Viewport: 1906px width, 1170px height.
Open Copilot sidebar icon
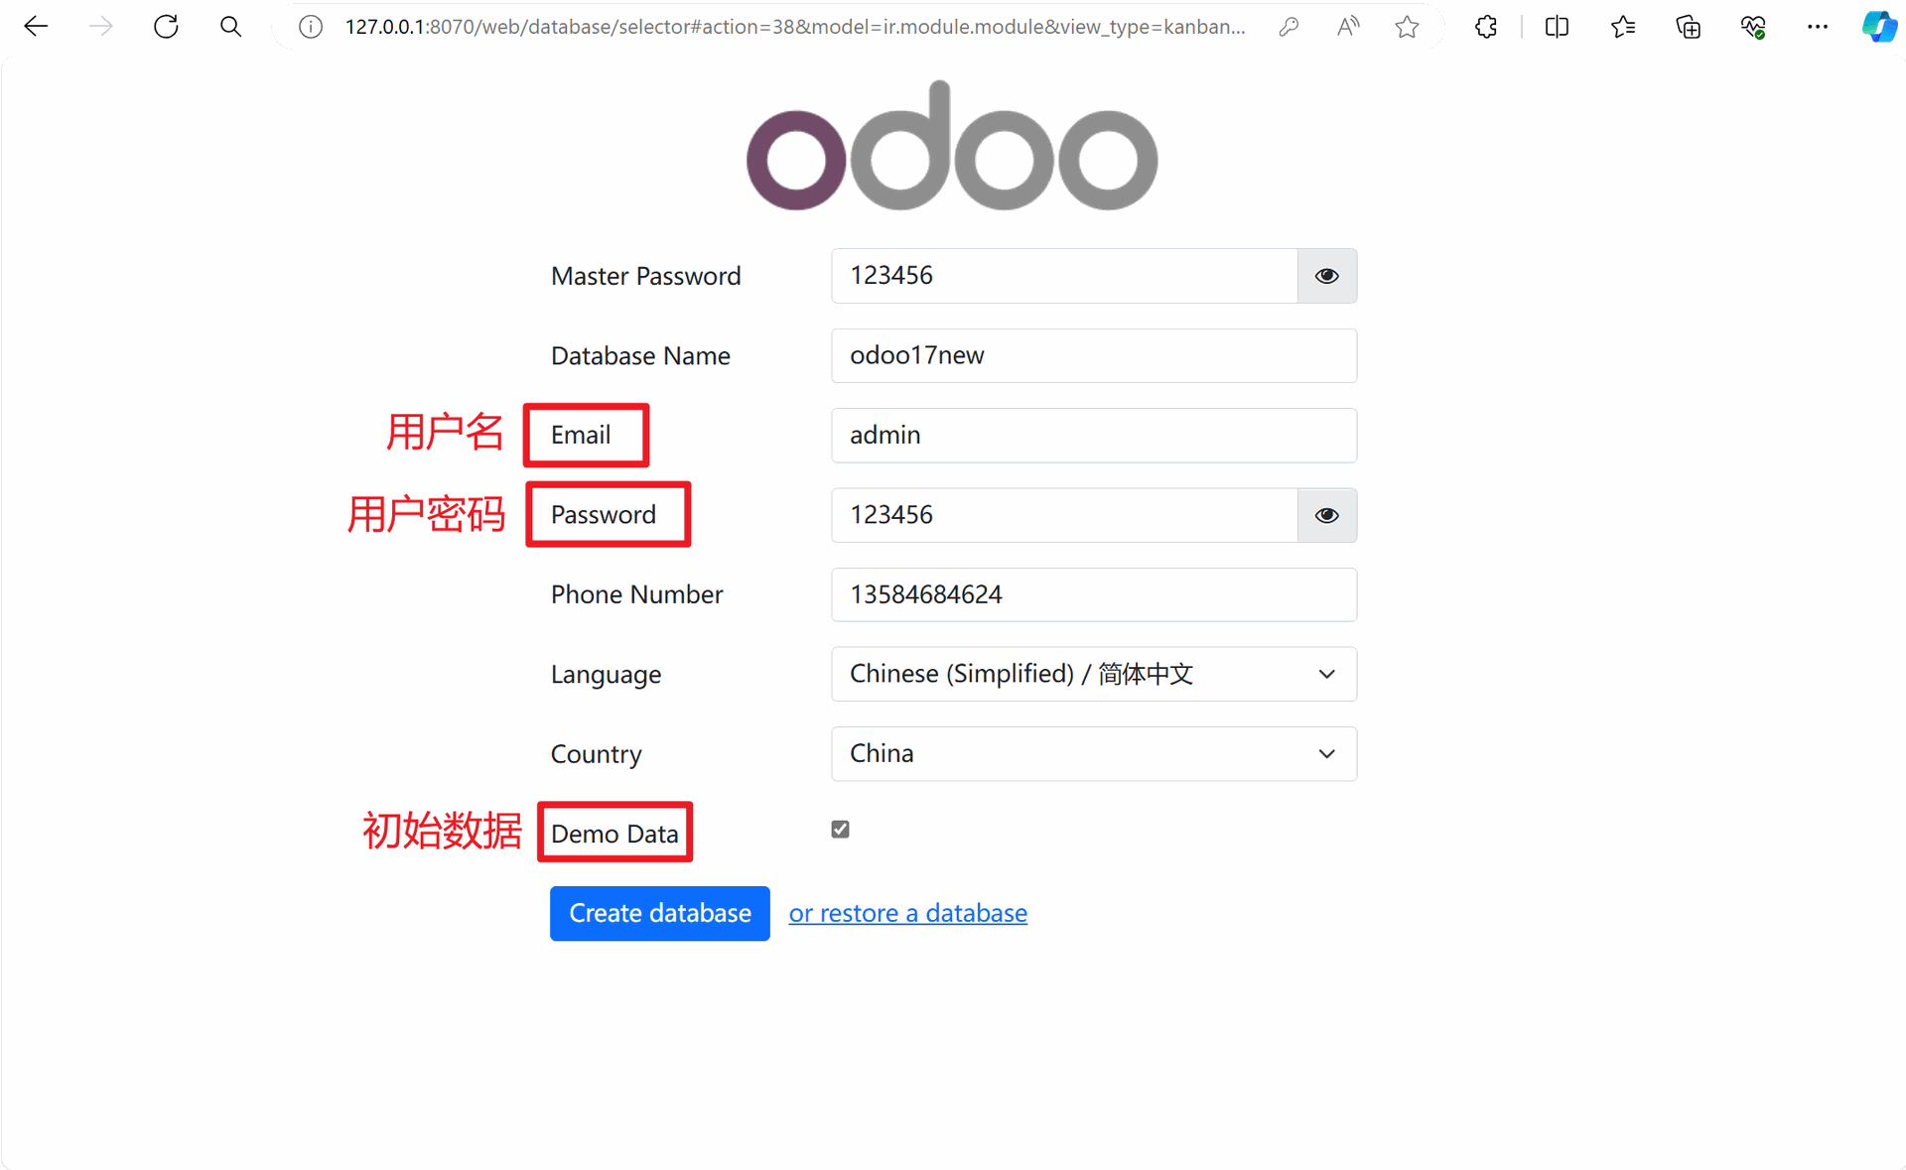[x=1879, y=27]
